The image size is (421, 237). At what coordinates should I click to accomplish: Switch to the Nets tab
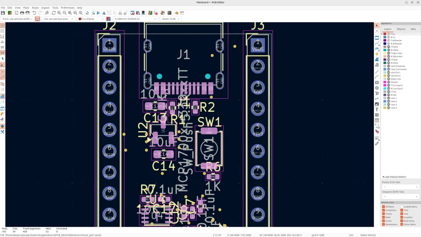(413, 29)
